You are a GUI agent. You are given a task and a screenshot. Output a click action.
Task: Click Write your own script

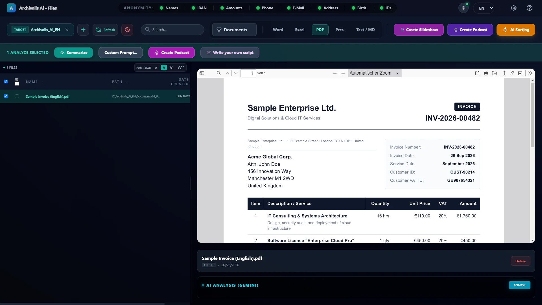point(230,53)
